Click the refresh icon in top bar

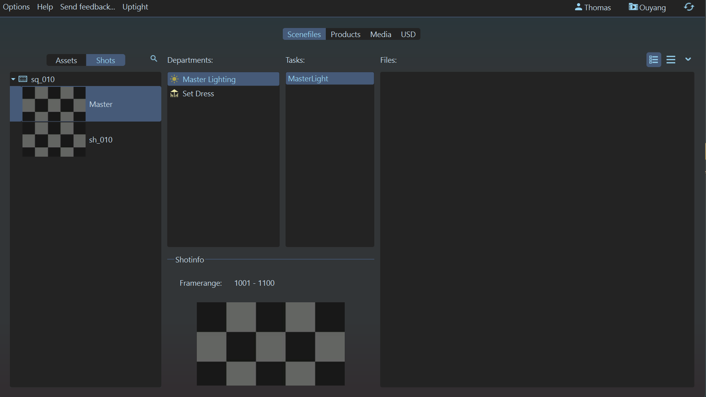point(689,7)
